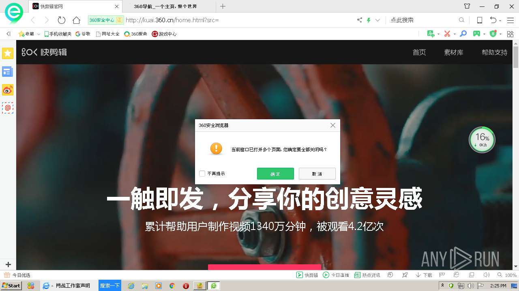Close the 360安全浏览器 dialog with X

(333, 125)
